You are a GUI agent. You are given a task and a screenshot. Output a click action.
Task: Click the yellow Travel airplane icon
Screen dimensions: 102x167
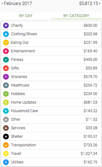(x=6, y=153)
